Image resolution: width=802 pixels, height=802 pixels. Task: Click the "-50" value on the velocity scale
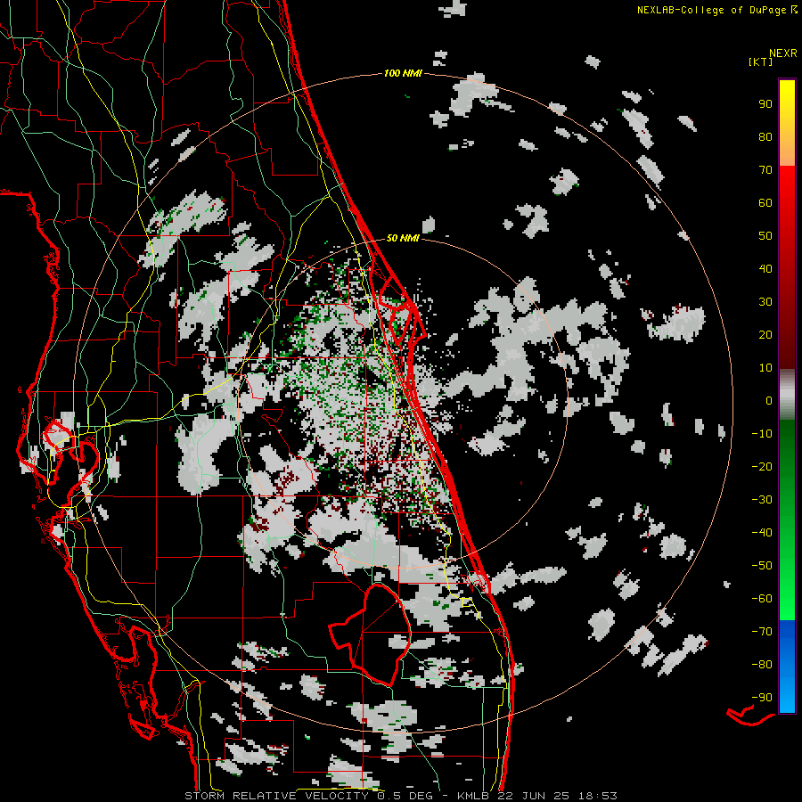[762, 566]
